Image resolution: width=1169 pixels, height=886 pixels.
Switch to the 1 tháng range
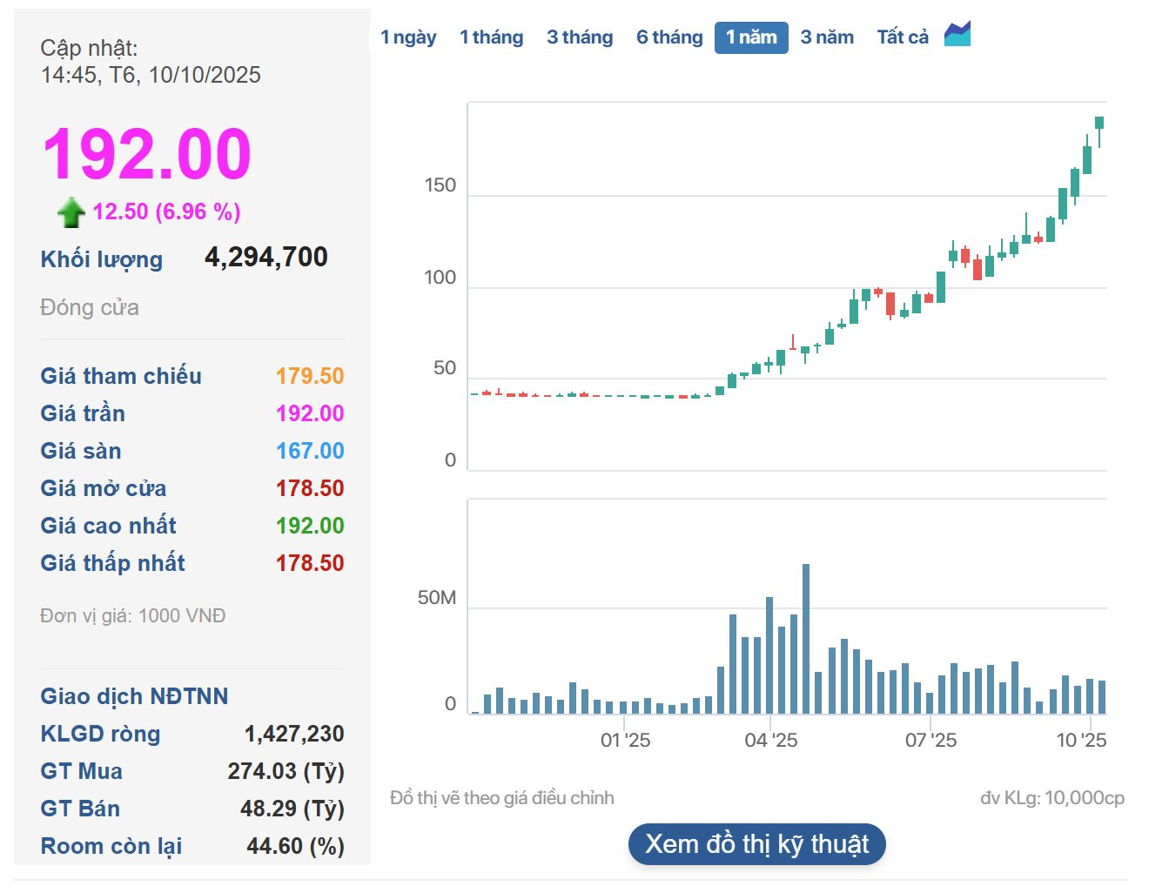[x=491, y=37]
